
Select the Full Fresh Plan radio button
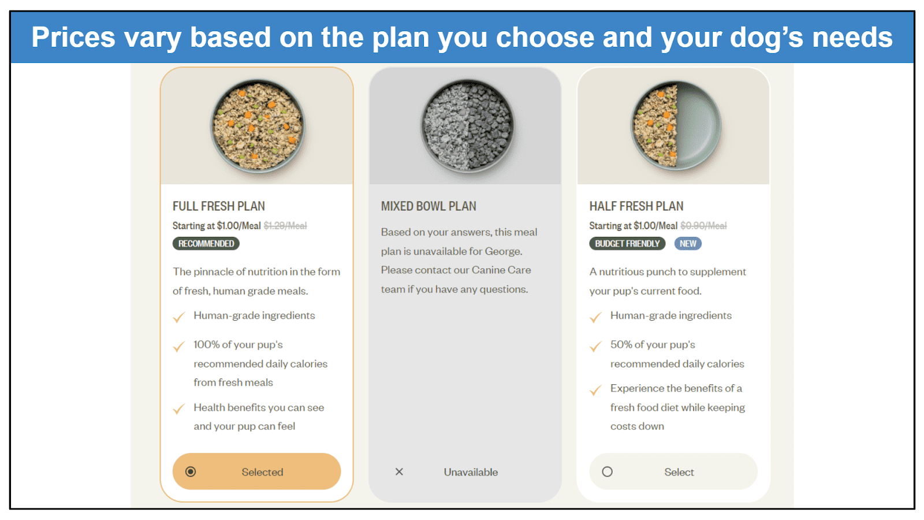(x=191, y=471)
